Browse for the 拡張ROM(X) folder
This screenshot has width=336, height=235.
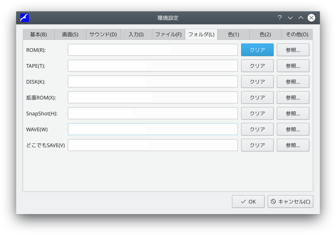(x=293, y=97)
